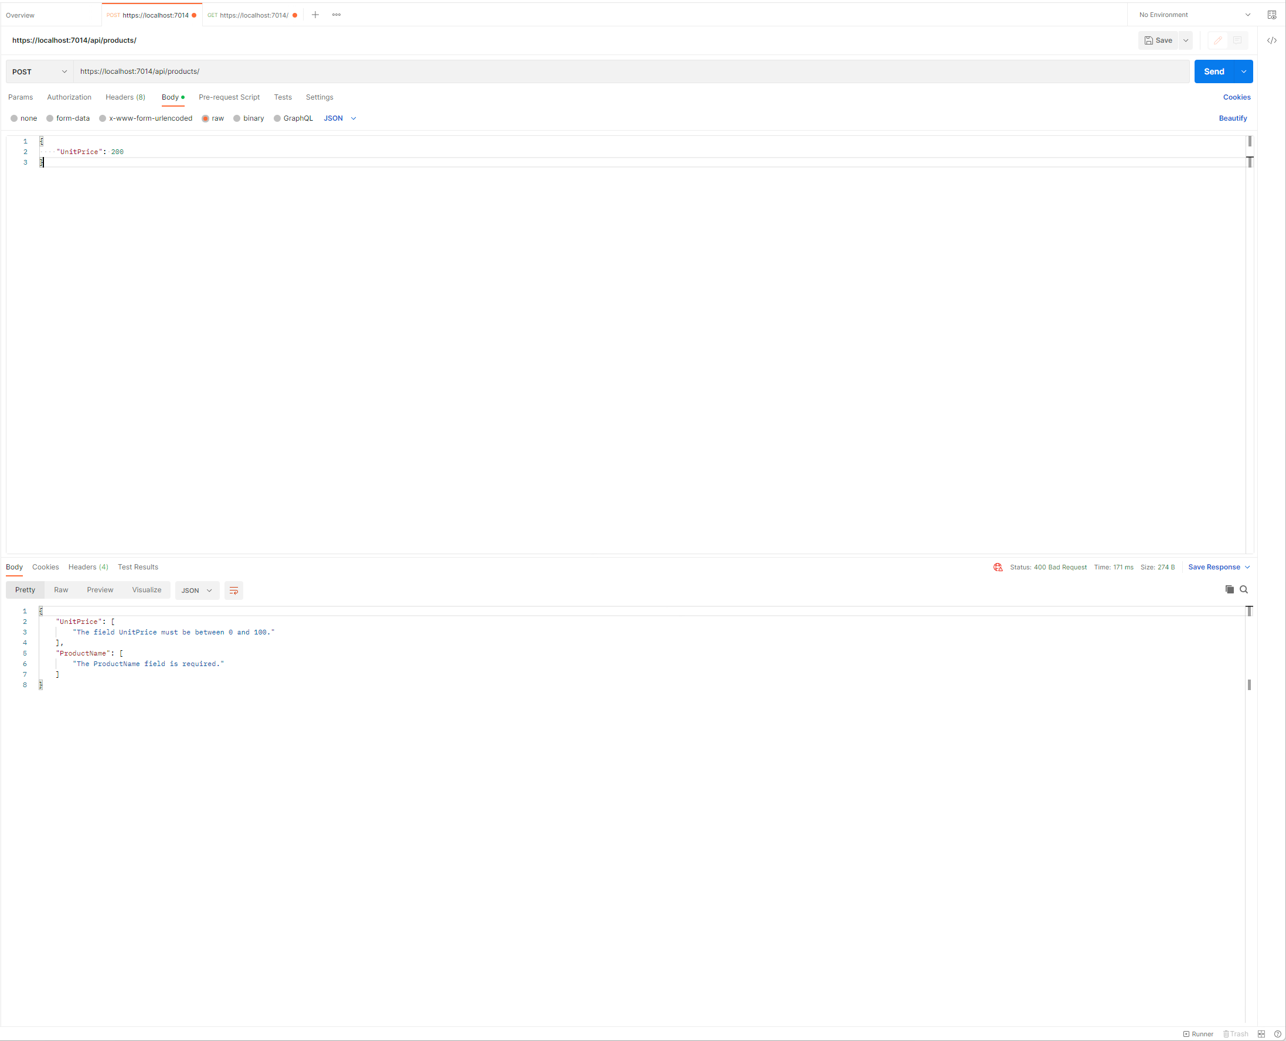Open the Raw response view tab

(60, 590)
